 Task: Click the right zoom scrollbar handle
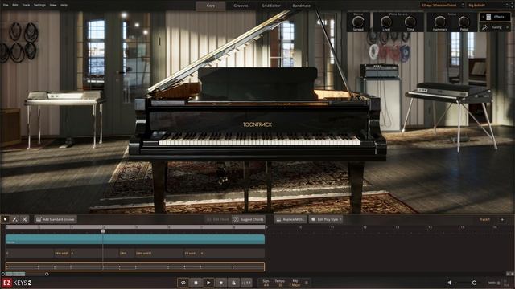pyautogui.click(x=47, y=274)
